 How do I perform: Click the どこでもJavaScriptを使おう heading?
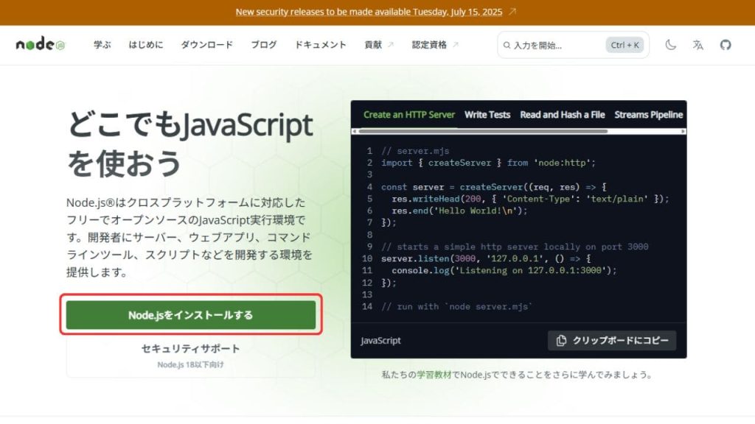point(190,144)
